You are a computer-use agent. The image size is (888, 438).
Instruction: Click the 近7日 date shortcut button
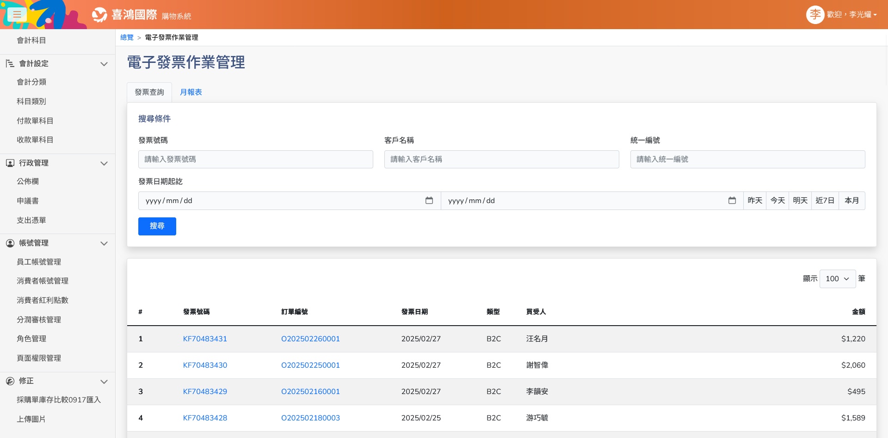pos(825,201)
